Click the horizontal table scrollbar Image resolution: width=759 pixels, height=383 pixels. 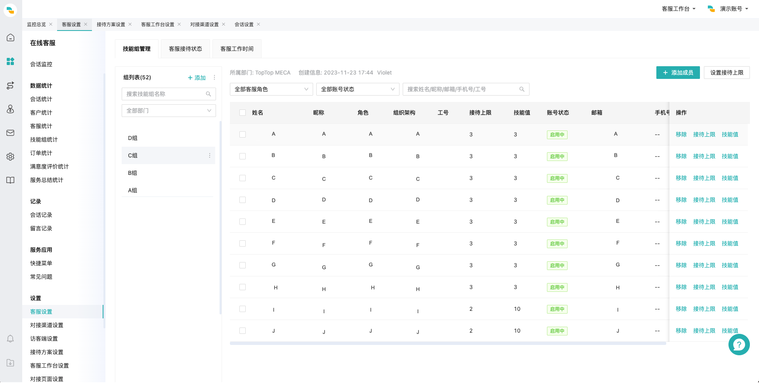pyautogui.click(x=448, y=343)
